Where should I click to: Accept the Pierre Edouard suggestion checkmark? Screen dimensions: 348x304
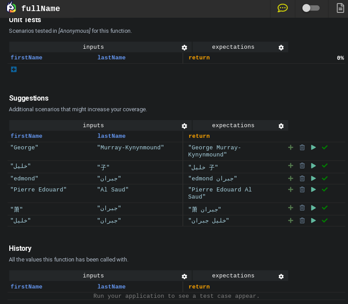[x=325, y=189]
